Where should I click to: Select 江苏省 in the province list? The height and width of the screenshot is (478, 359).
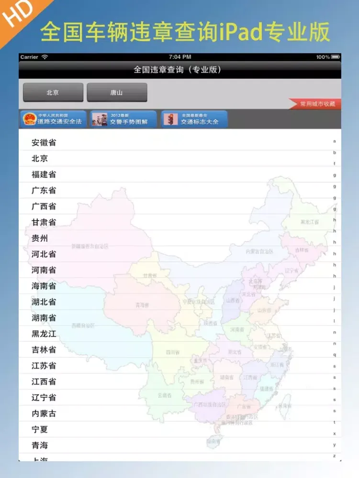click(x=180, y=366)
